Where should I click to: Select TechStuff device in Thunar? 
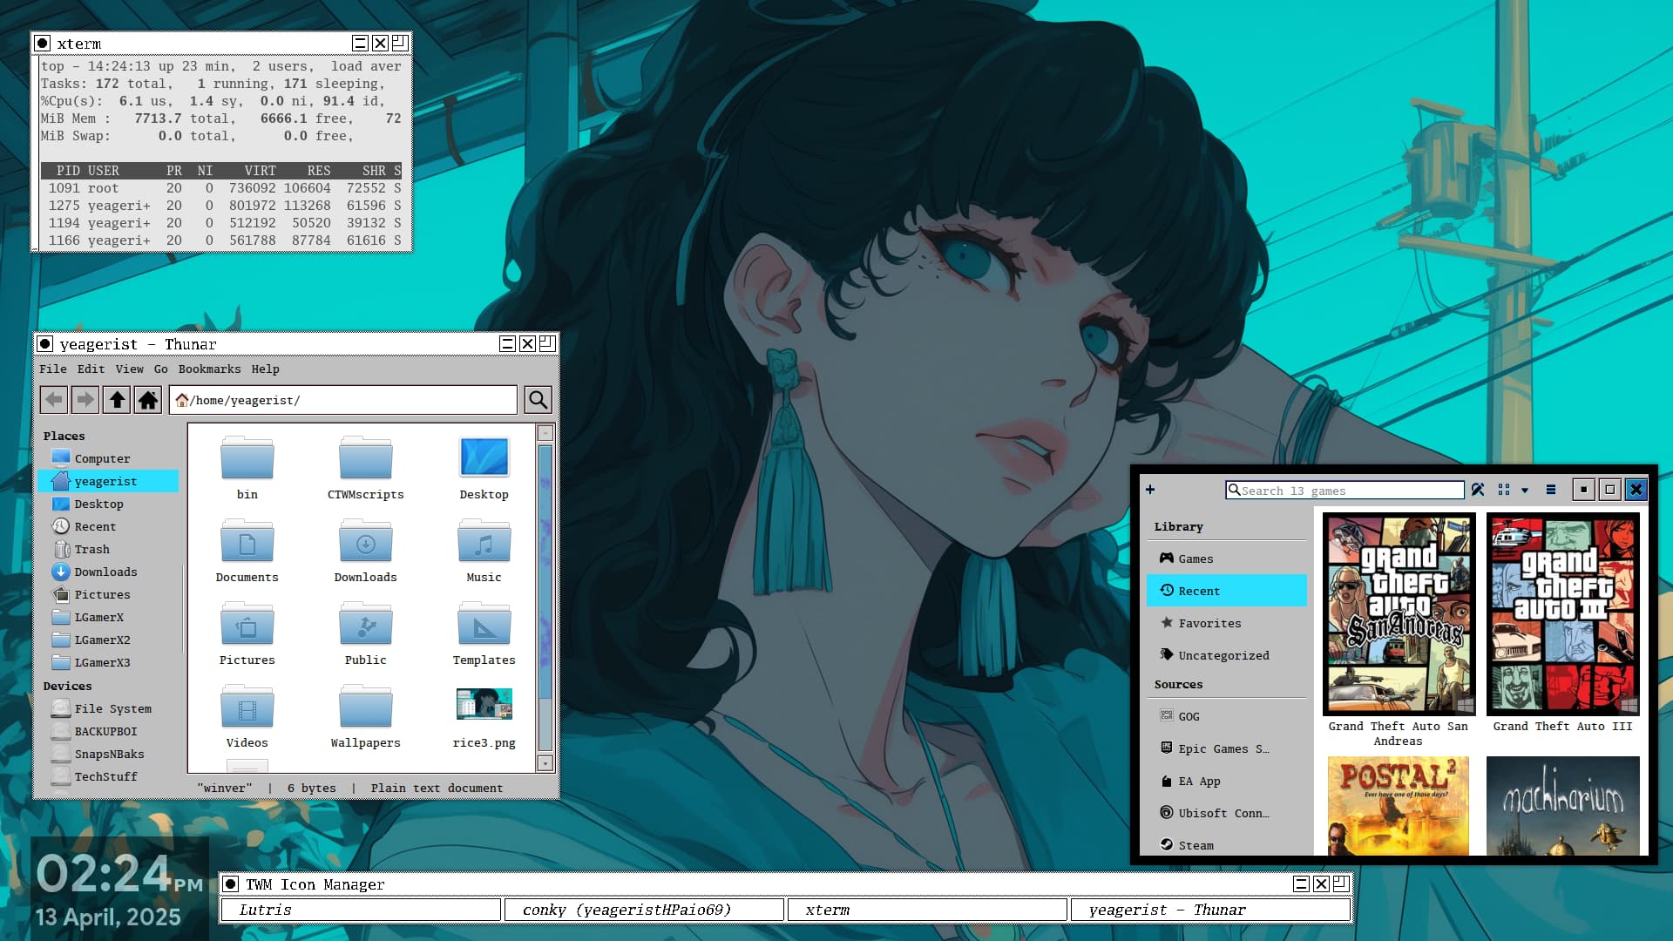(x=109, y=776)
